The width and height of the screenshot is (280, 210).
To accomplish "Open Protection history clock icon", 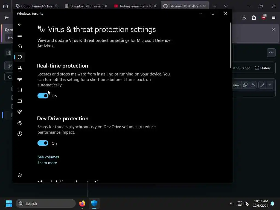I will [20, 133].
